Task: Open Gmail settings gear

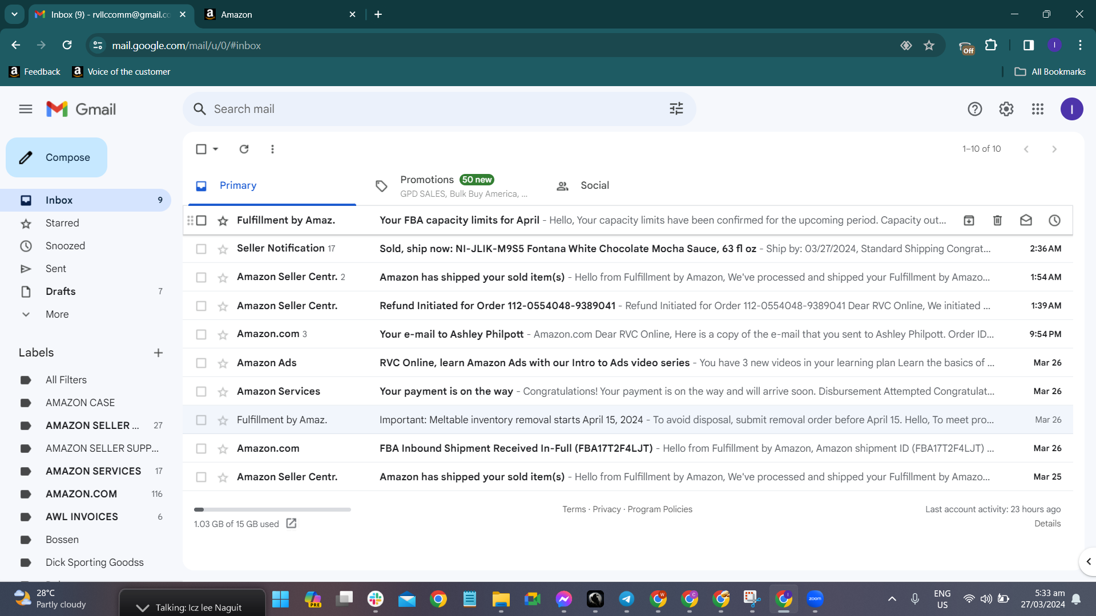Action: coord(1006,109)
